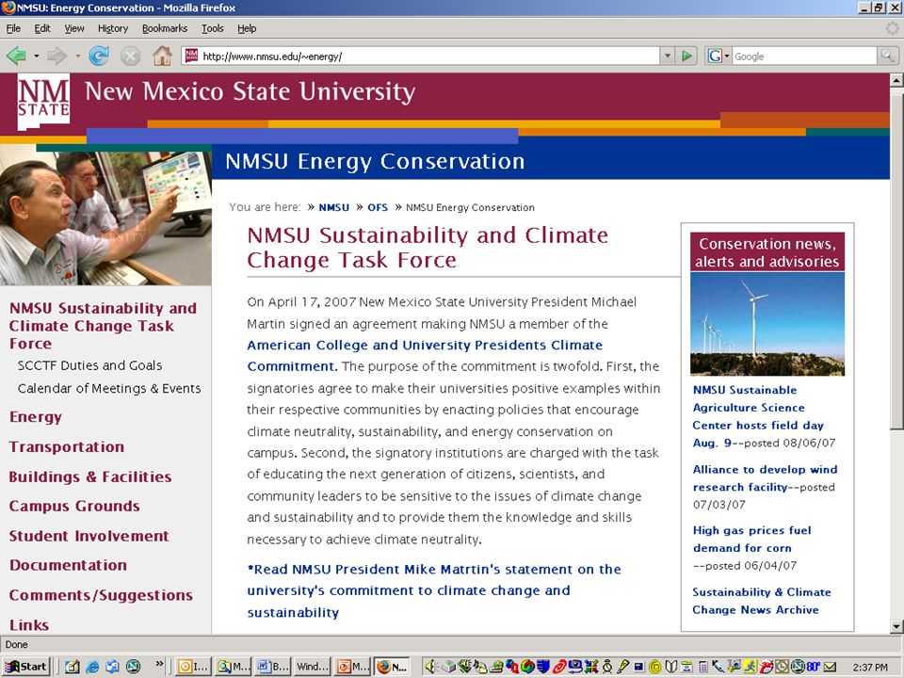
Task: Reload the current page
Action: click(x=99, y=56)
